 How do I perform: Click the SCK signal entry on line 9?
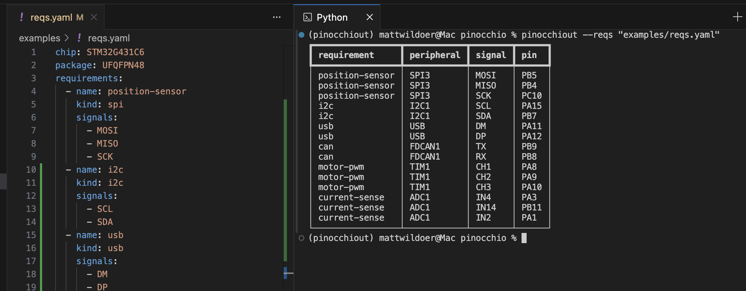(105, 157)
